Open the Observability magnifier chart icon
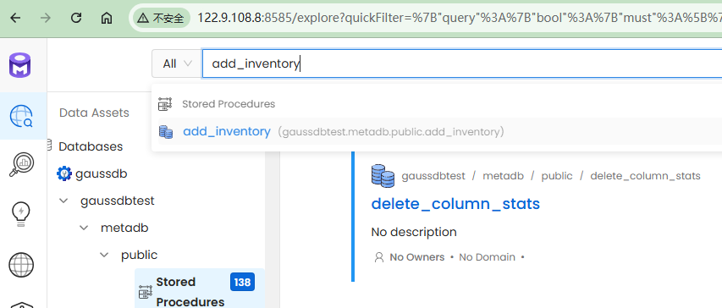The height and width of the screenshot is (308, 722). (x=21, y=164)
